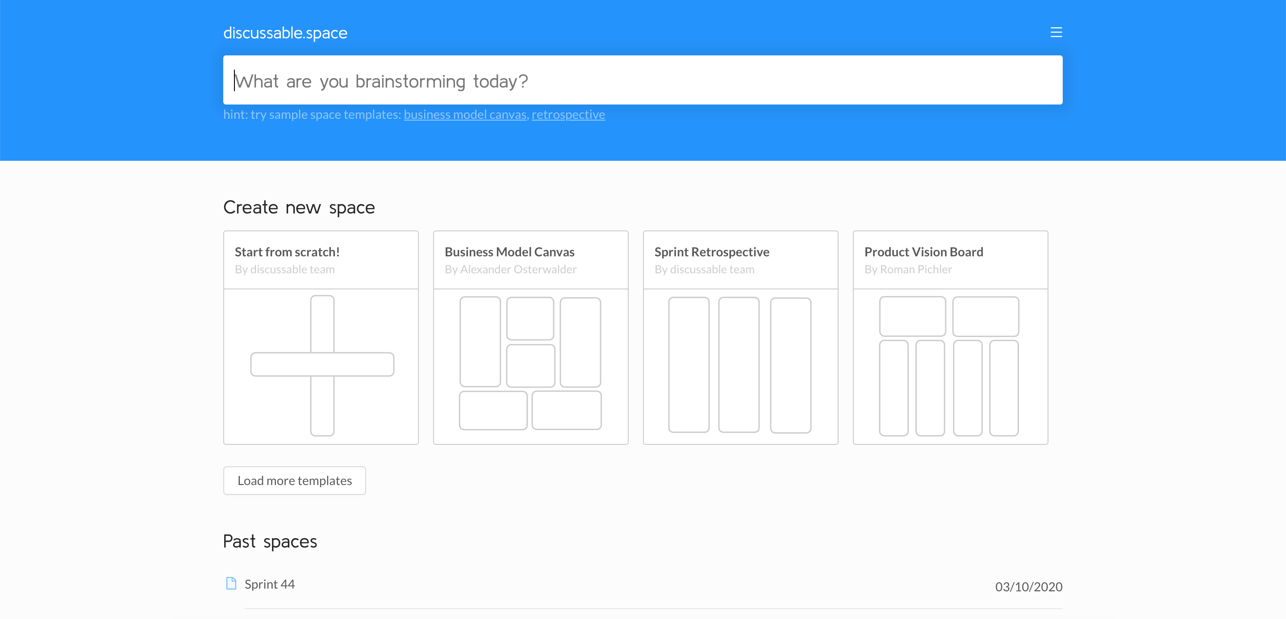
Task: Click the By Roman Pichler author text
Action: click(x=908, y=270)
